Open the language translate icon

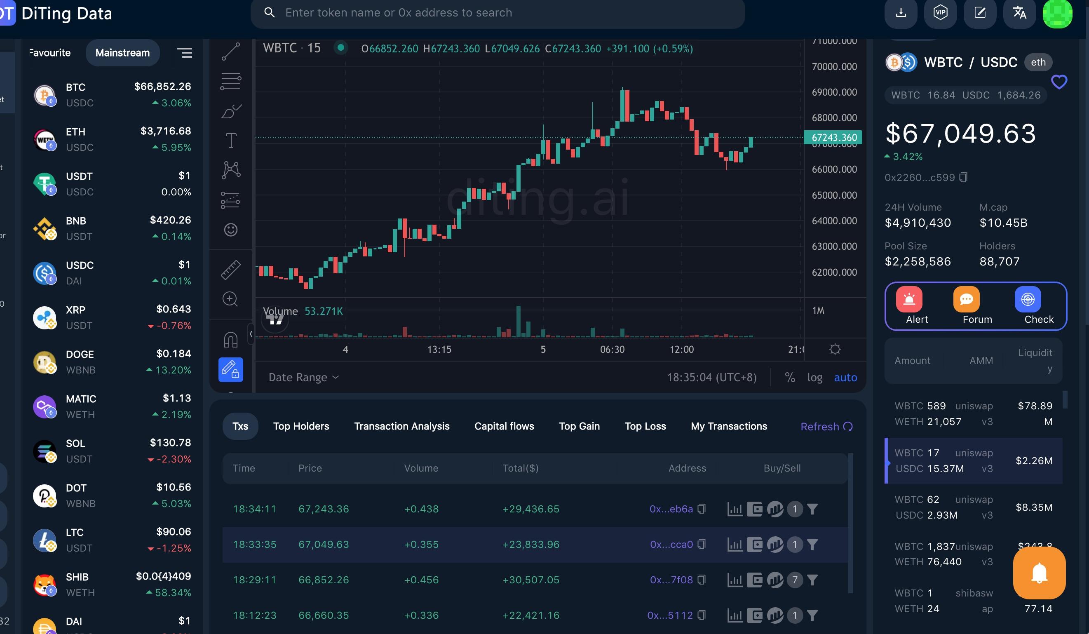[1020, 12]
